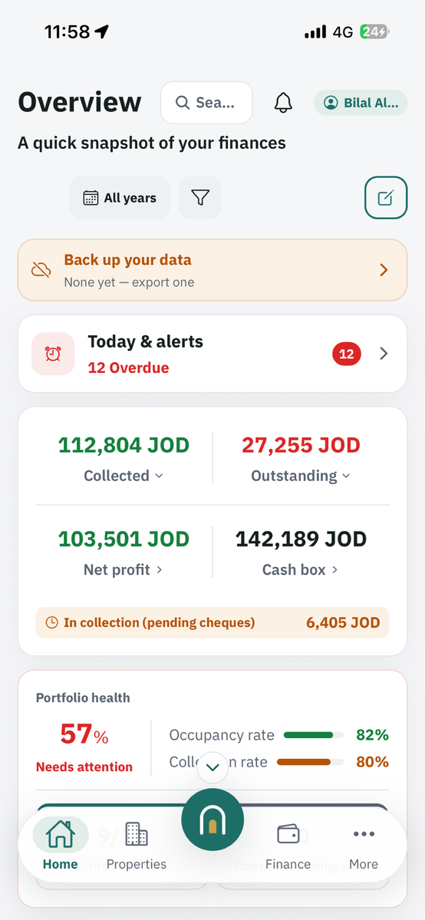
Task: Open In collection (pending cheques) row
Action: point(212,622)
